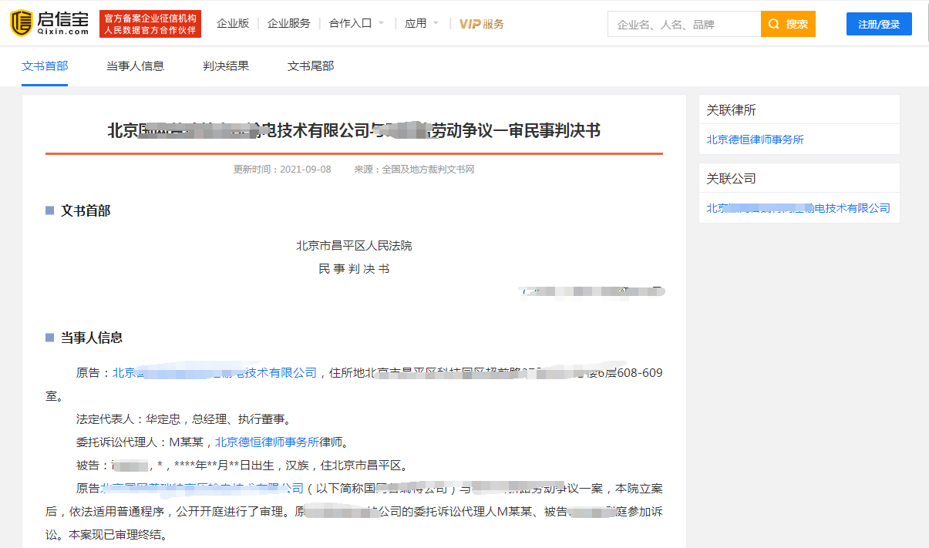Select the text 北京市昌平区人民法院

coord(354,245)
